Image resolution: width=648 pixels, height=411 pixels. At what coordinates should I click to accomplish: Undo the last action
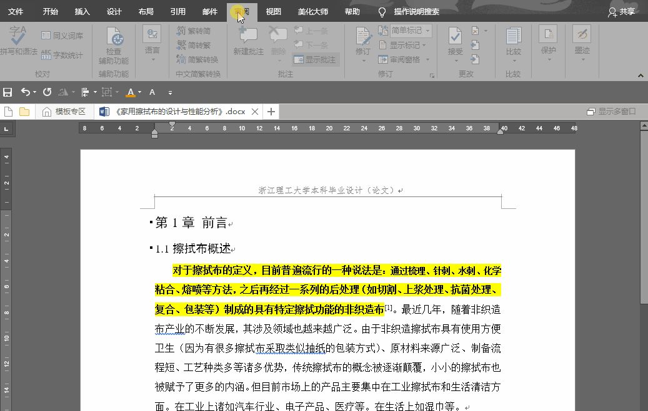pyautogui.click(x=25, y=92)
